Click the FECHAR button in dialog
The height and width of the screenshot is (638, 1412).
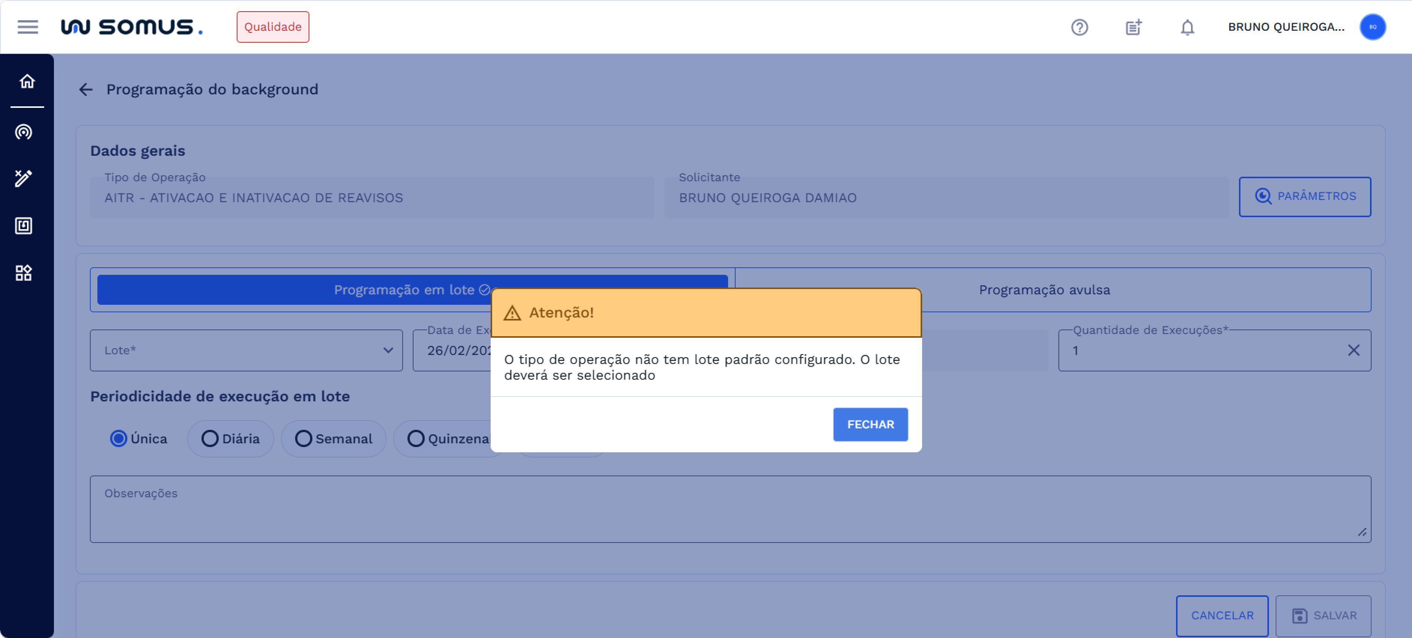point(870,424)
